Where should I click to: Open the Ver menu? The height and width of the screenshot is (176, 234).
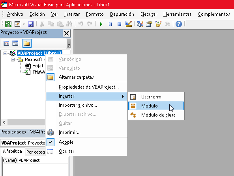point(54,14)
